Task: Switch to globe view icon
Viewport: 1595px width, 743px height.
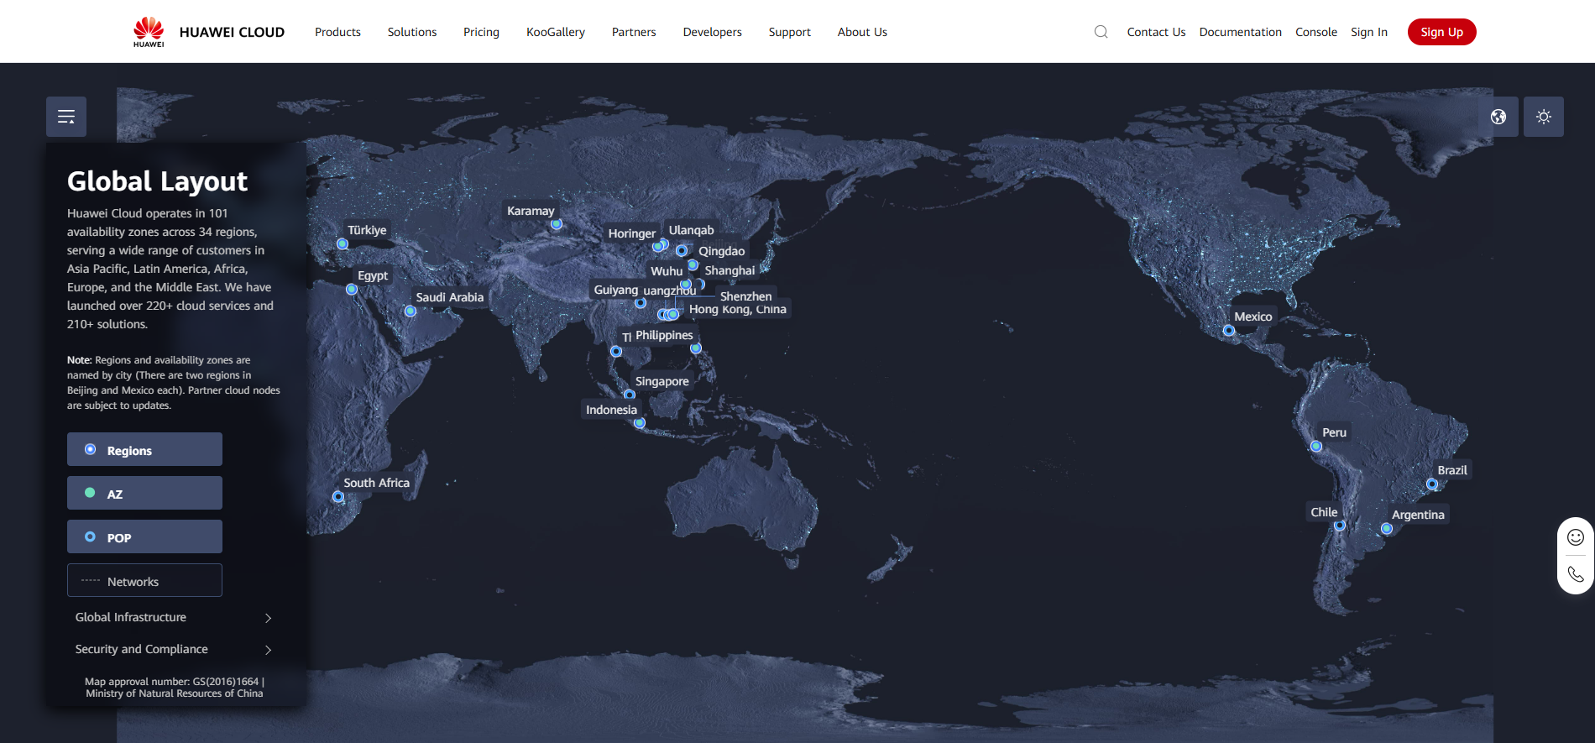Action: pos(1498,117)
